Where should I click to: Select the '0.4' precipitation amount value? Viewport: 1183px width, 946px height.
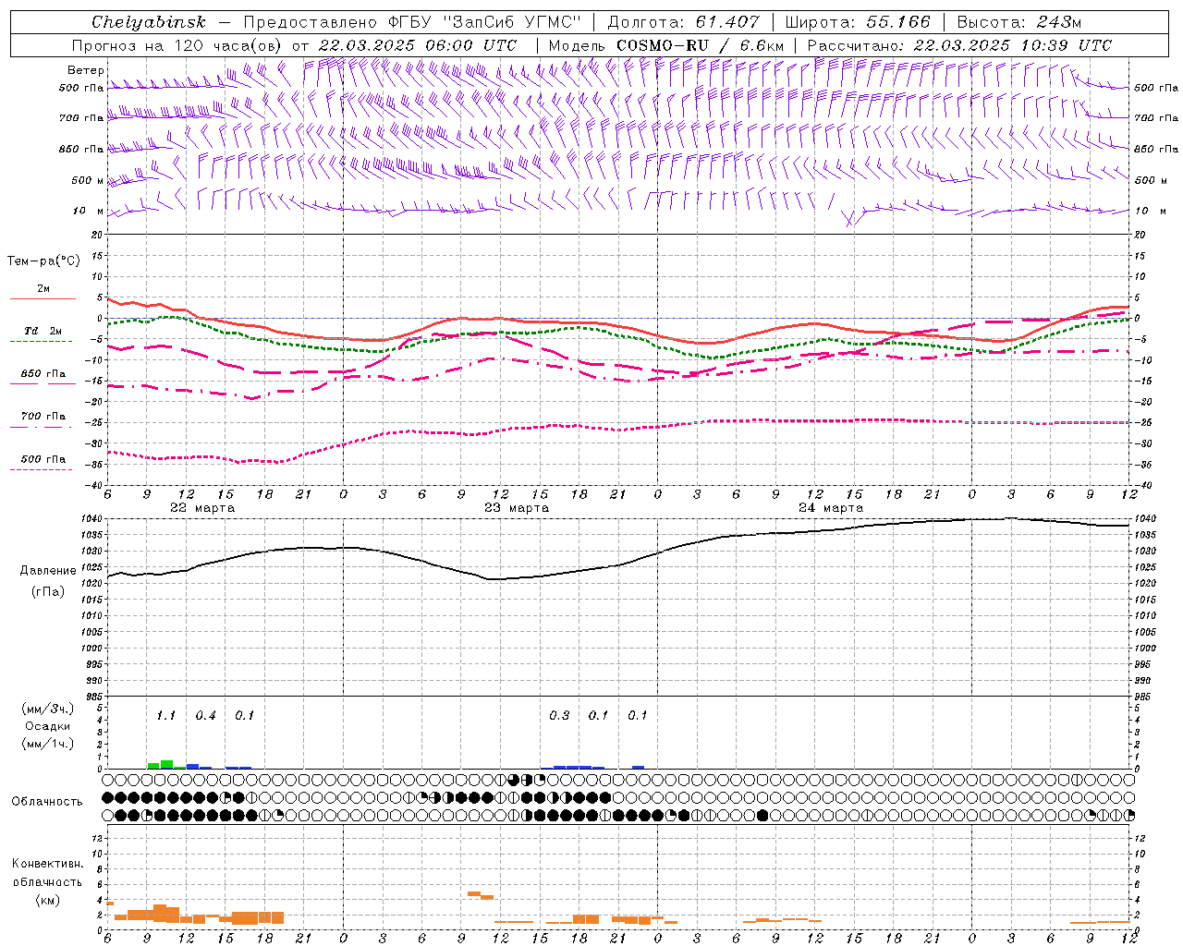[x=205, y=716]
